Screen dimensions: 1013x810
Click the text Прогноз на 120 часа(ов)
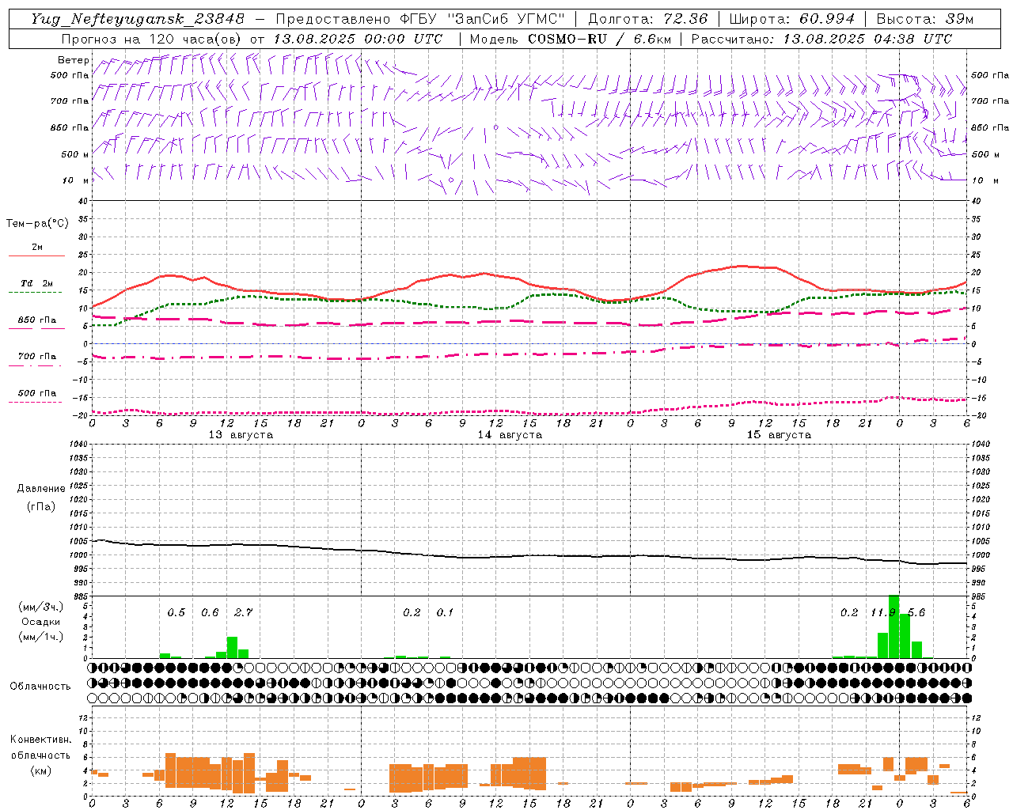pos(151,39)
